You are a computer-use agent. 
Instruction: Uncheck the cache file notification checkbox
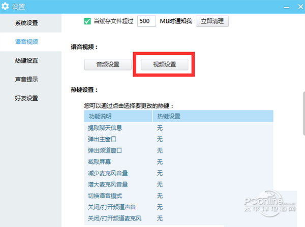(87, 21)
